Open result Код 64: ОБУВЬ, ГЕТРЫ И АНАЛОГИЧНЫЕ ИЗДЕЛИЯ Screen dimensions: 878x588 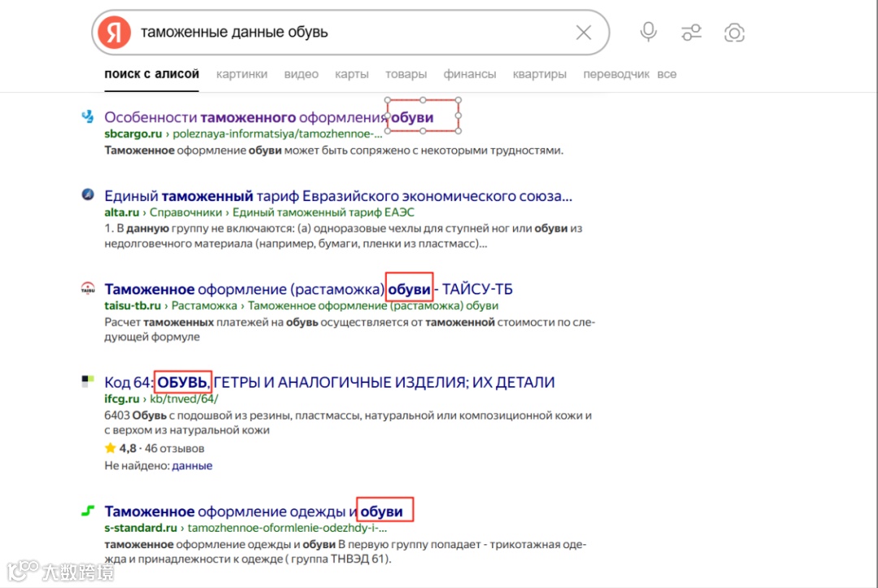(329, 382)
